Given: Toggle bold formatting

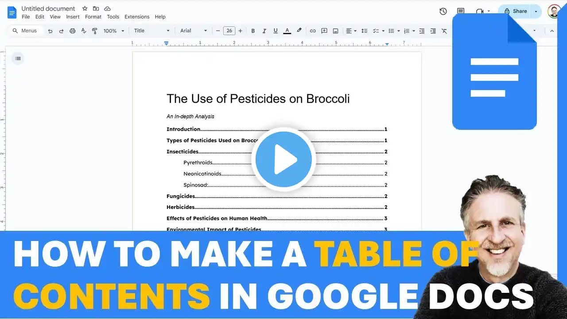Looking at the screenshot, I should [253, 31].
